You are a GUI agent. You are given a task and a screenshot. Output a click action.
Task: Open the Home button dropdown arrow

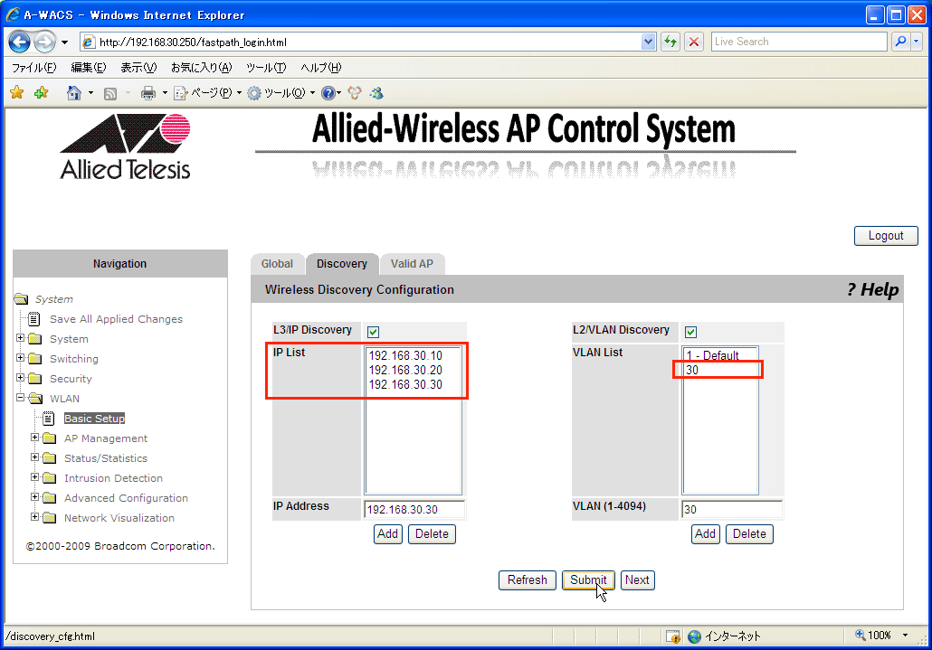(90, 92)
